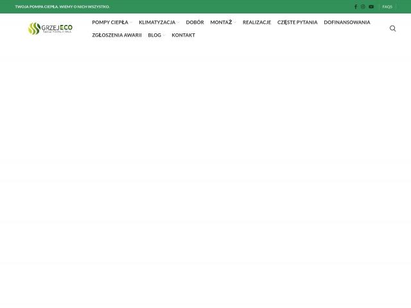Viewport: 411px width, 308px height.
Task: Expand the Pompy Ciepła dropdown chevron
Action: [x=131, y=22]
